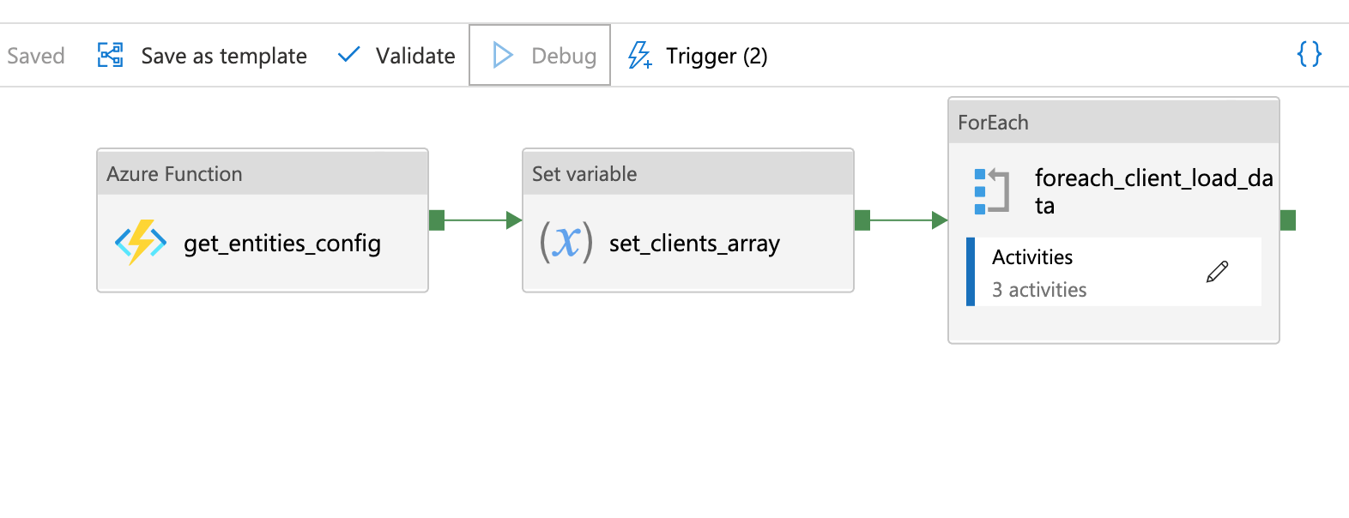This screenshot has width=1349, height=518.
Task: Open the 3 activities inner panel
Action: click(1039, 290)
